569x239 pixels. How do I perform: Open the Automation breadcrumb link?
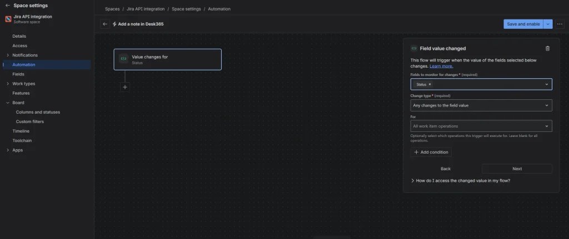pyautogui.click(x=219, y=9)
